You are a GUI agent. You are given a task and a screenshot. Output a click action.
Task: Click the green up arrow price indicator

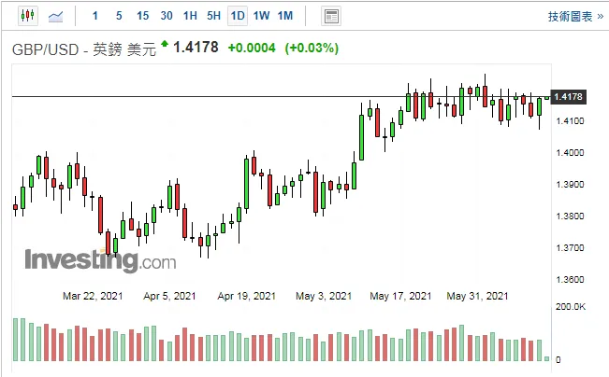(165, 44)
